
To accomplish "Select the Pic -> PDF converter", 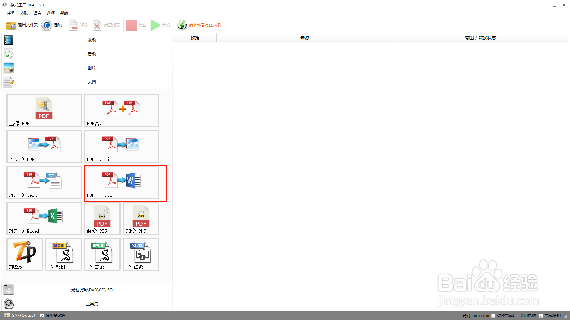I will [x=44, y=147].
